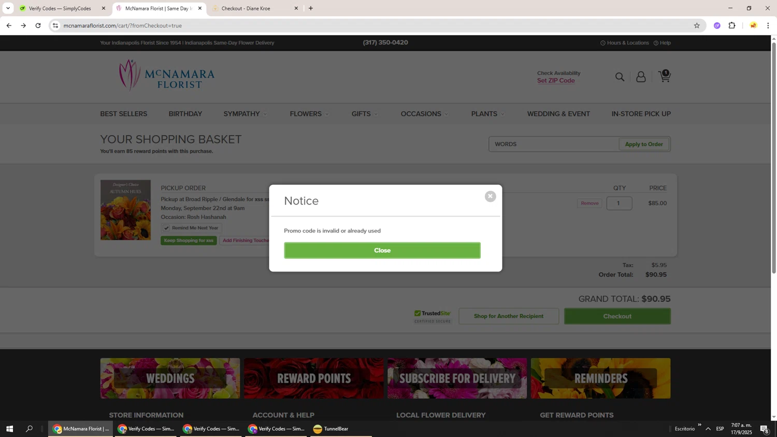Click Keep Shopping for xss button

pyautogui.click(x=189, y=241)
